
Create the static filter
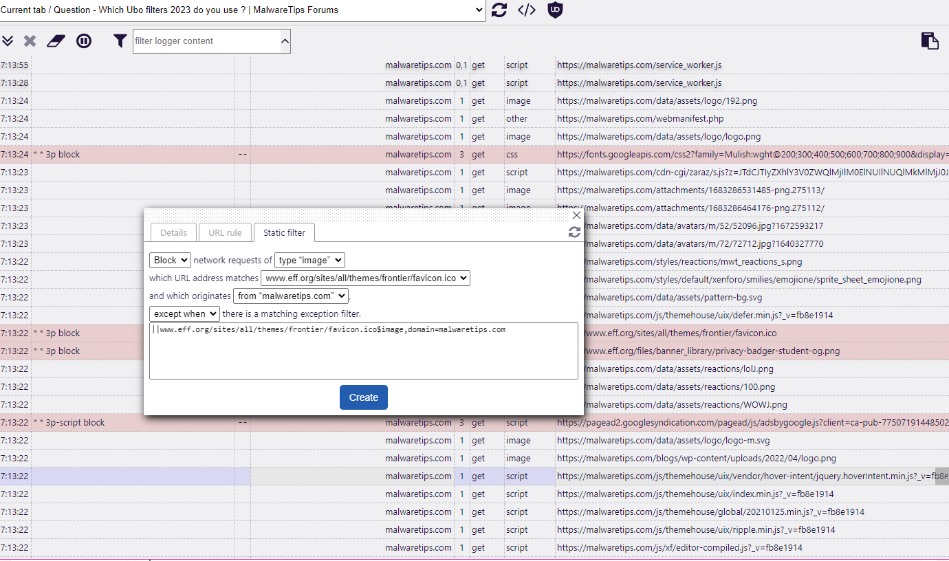click(364, 397)
